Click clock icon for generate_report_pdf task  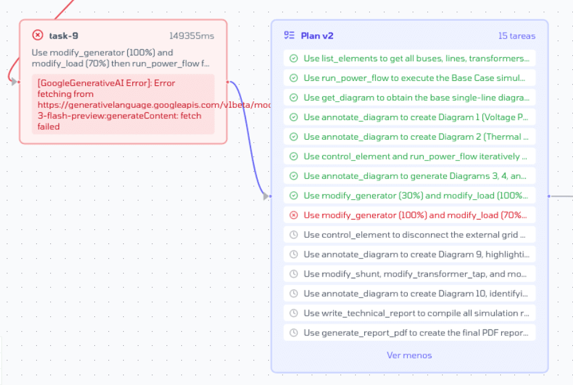tap(294, 333)
